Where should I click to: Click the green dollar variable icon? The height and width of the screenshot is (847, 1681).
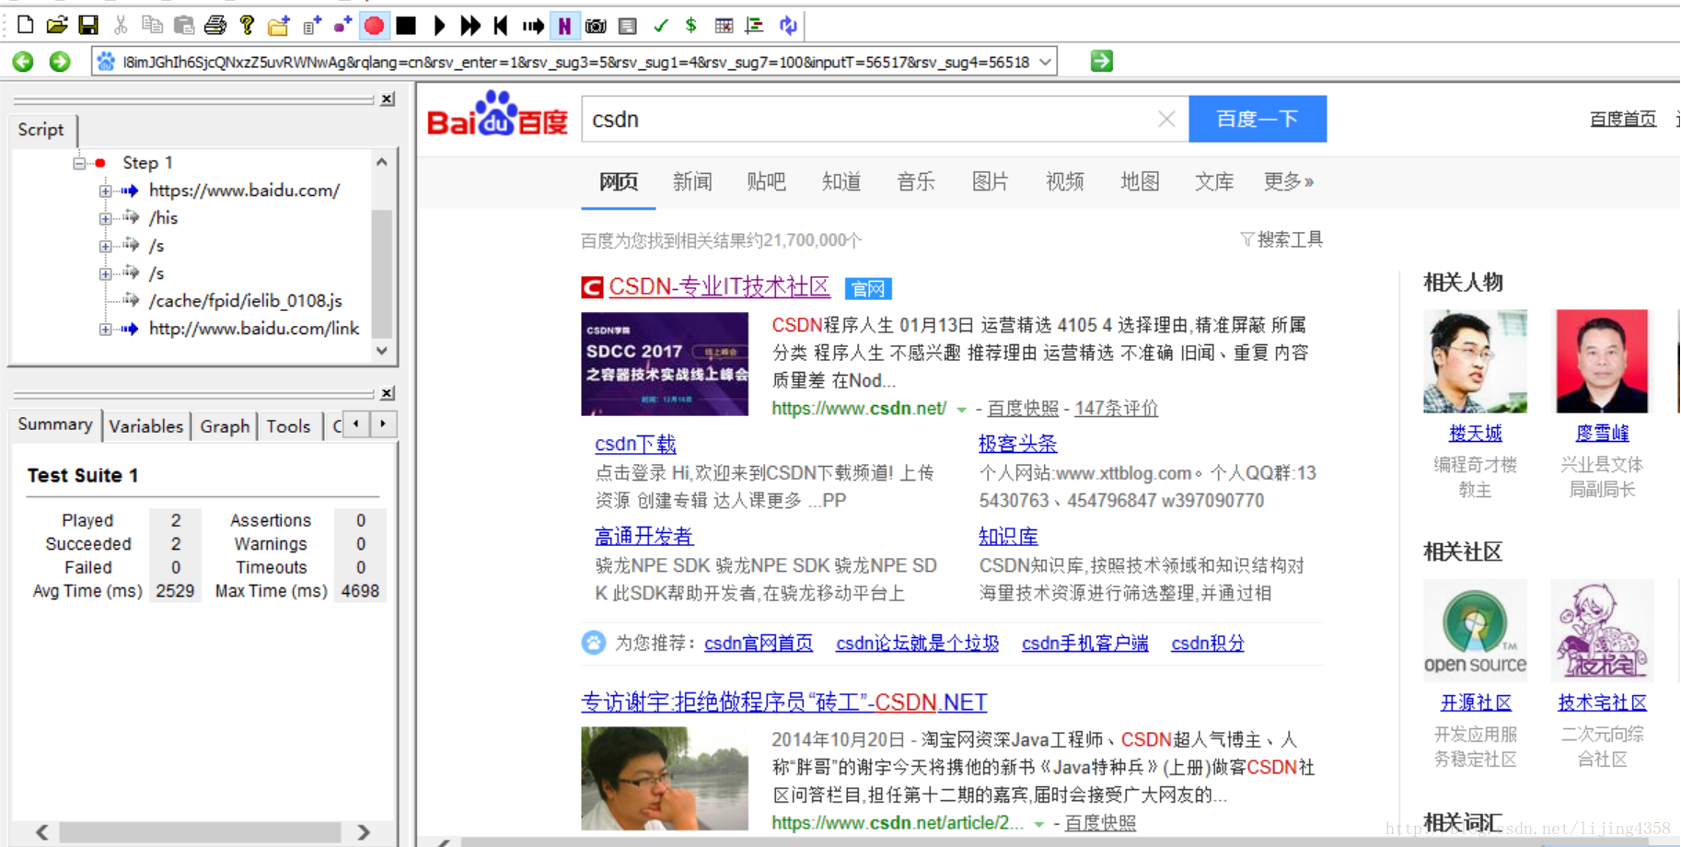[691, 25]
